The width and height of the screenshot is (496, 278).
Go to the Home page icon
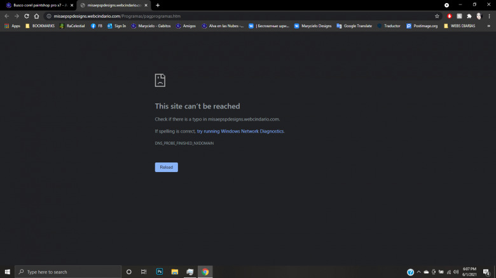coord(37,16)
